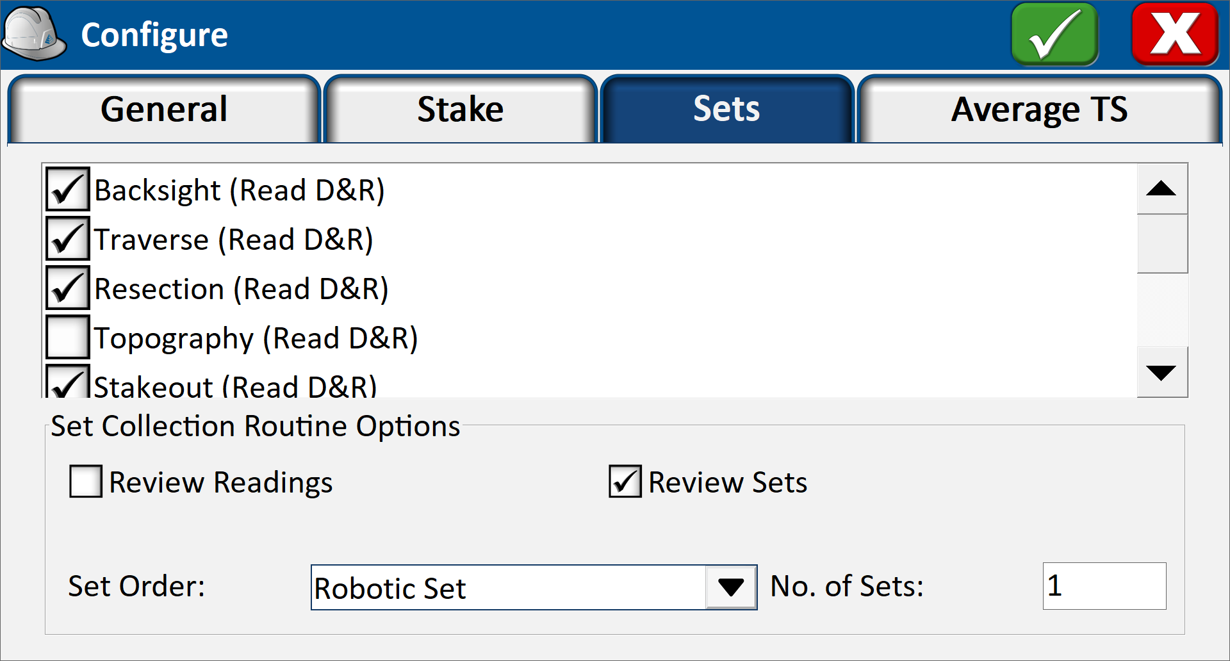This screenshot has width=1230, height=661.
Task: Click the Backsight (Read D&R) label
Action: (240, 190)
